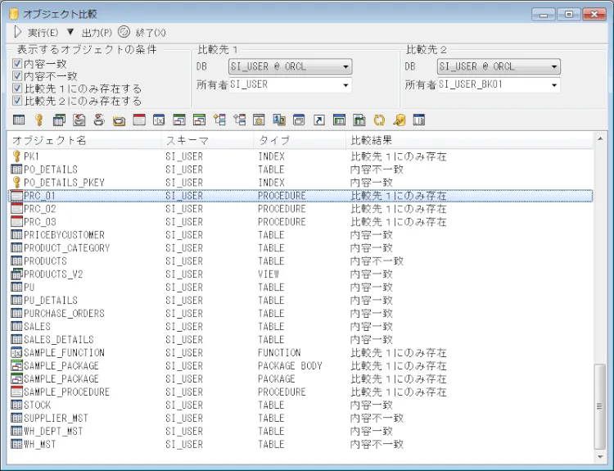Sort by the タイプ column header
The image size is (614, 471).
coord(300,140)
